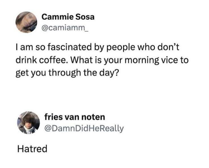Open the Cammie Sosa display name
This screenshot has width=209, height=168.
tap(68, 17)
